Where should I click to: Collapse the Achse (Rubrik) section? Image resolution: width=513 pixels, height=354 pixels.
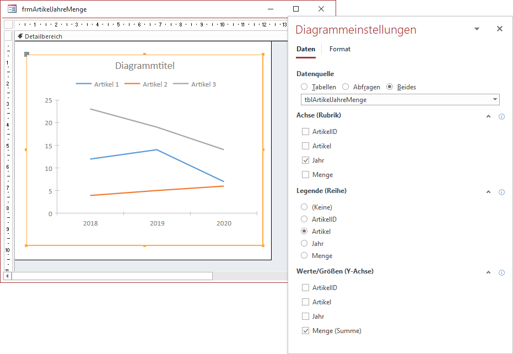click(488, 116)
